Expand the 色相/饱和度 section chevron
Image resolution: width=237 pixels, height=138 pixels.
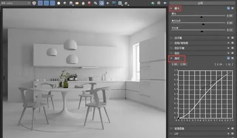point(228,43)
